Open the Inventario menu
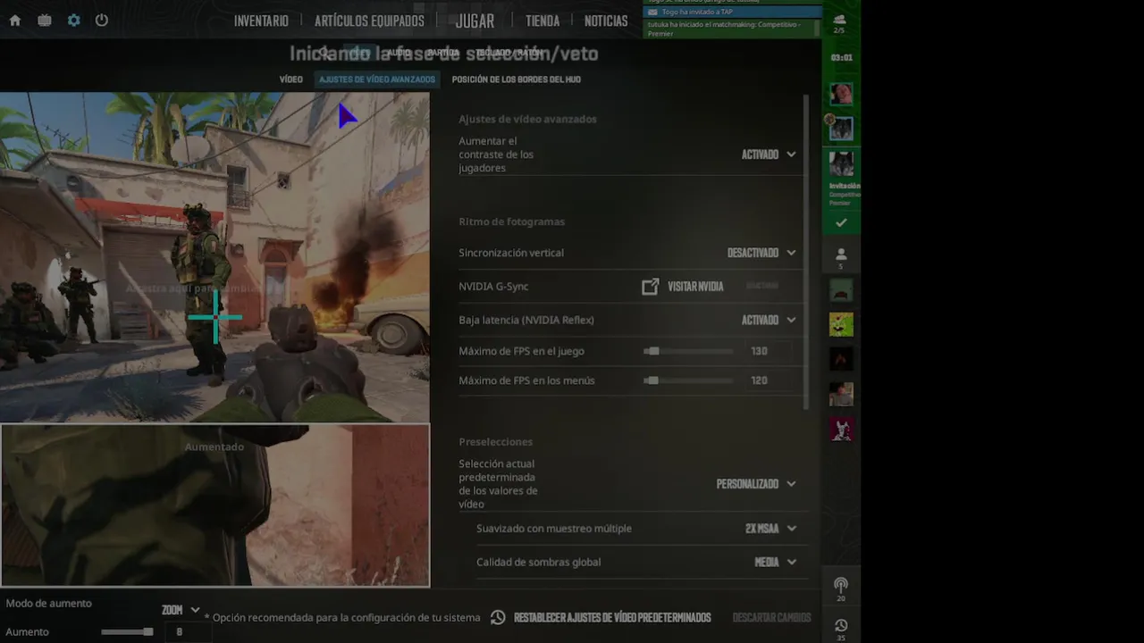 [261, 21]
